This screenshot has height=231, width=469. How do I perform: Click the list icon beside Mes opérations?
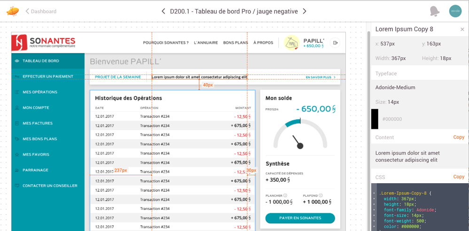[17, 92]
